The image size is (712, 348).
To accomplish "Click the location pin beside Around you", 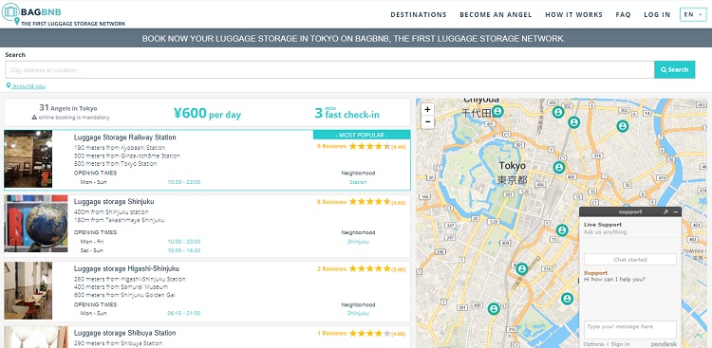I will click(9, 85).
